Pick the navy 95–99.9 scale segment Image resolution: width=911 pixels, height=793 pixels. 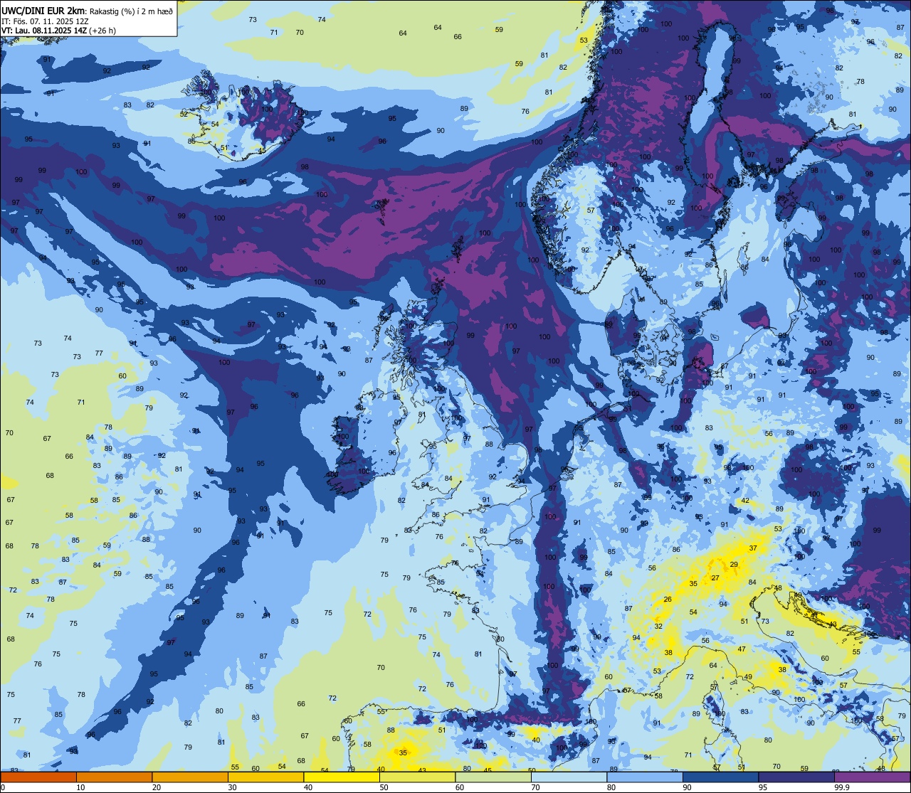[796, 777]
